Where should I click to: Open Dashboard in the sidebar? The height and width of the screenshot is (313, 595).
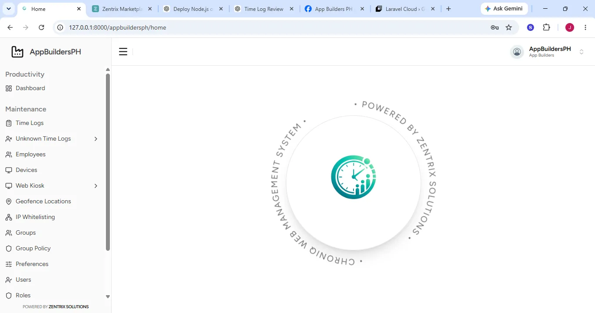(x=52, y=88)
